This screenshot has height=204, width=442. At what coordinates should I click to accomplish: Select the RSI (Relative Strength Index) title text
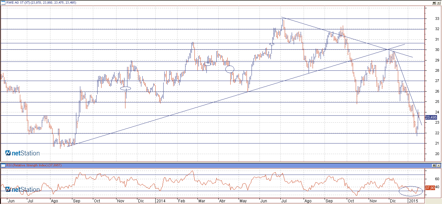tap(27, 165)
